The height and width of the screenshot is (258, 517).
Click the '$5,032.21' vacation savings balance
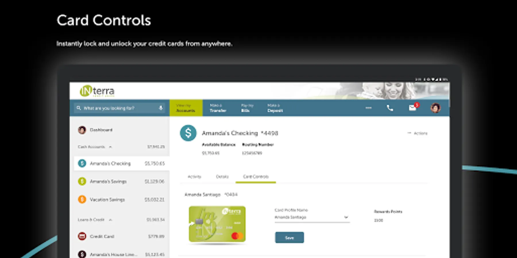154,200
